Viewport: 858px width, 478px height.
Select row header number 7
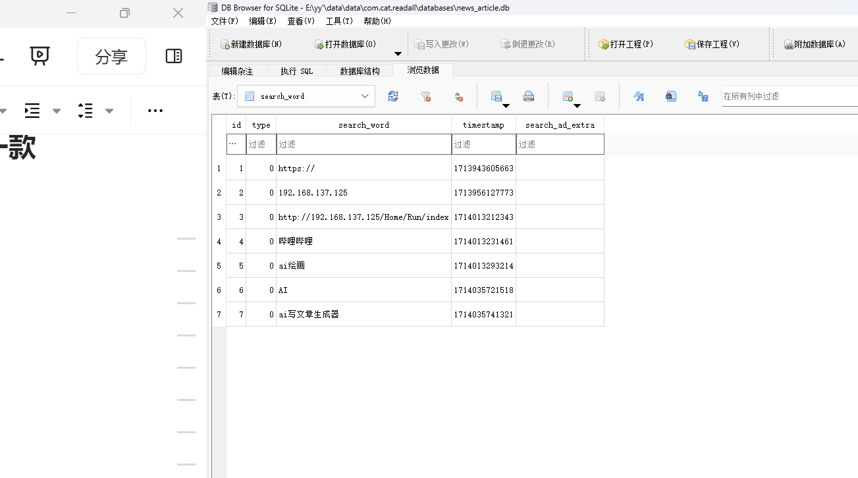tap(219, 314)
